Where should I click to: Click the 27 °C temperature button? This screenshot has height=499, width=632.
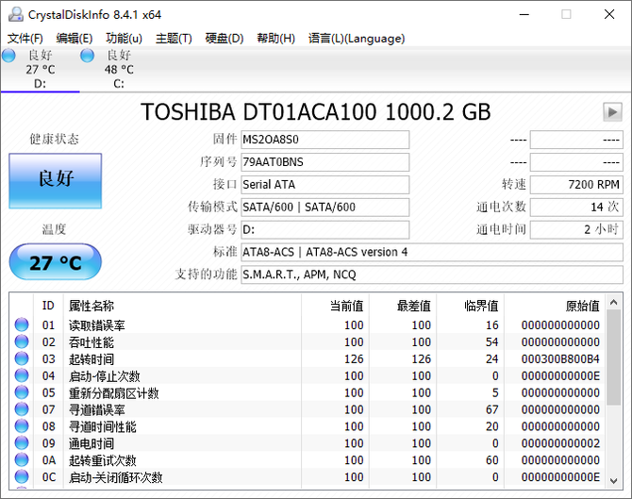pyautogui.click(x=55, y=262)
